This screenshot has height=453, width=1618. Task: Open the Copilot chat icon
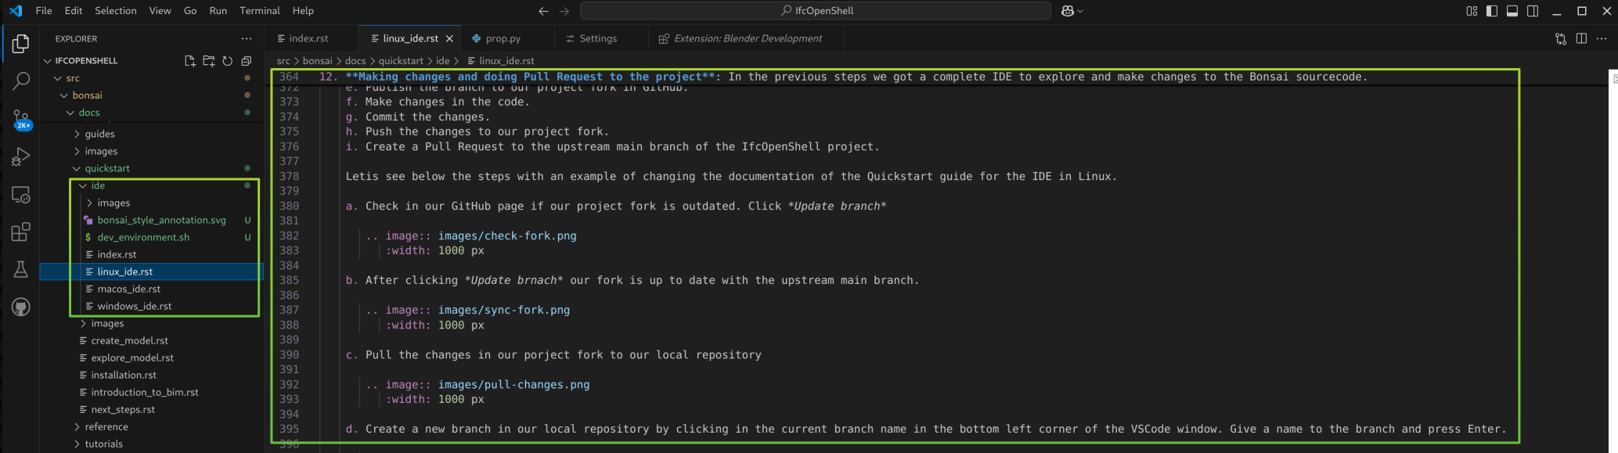point(1067,11)
